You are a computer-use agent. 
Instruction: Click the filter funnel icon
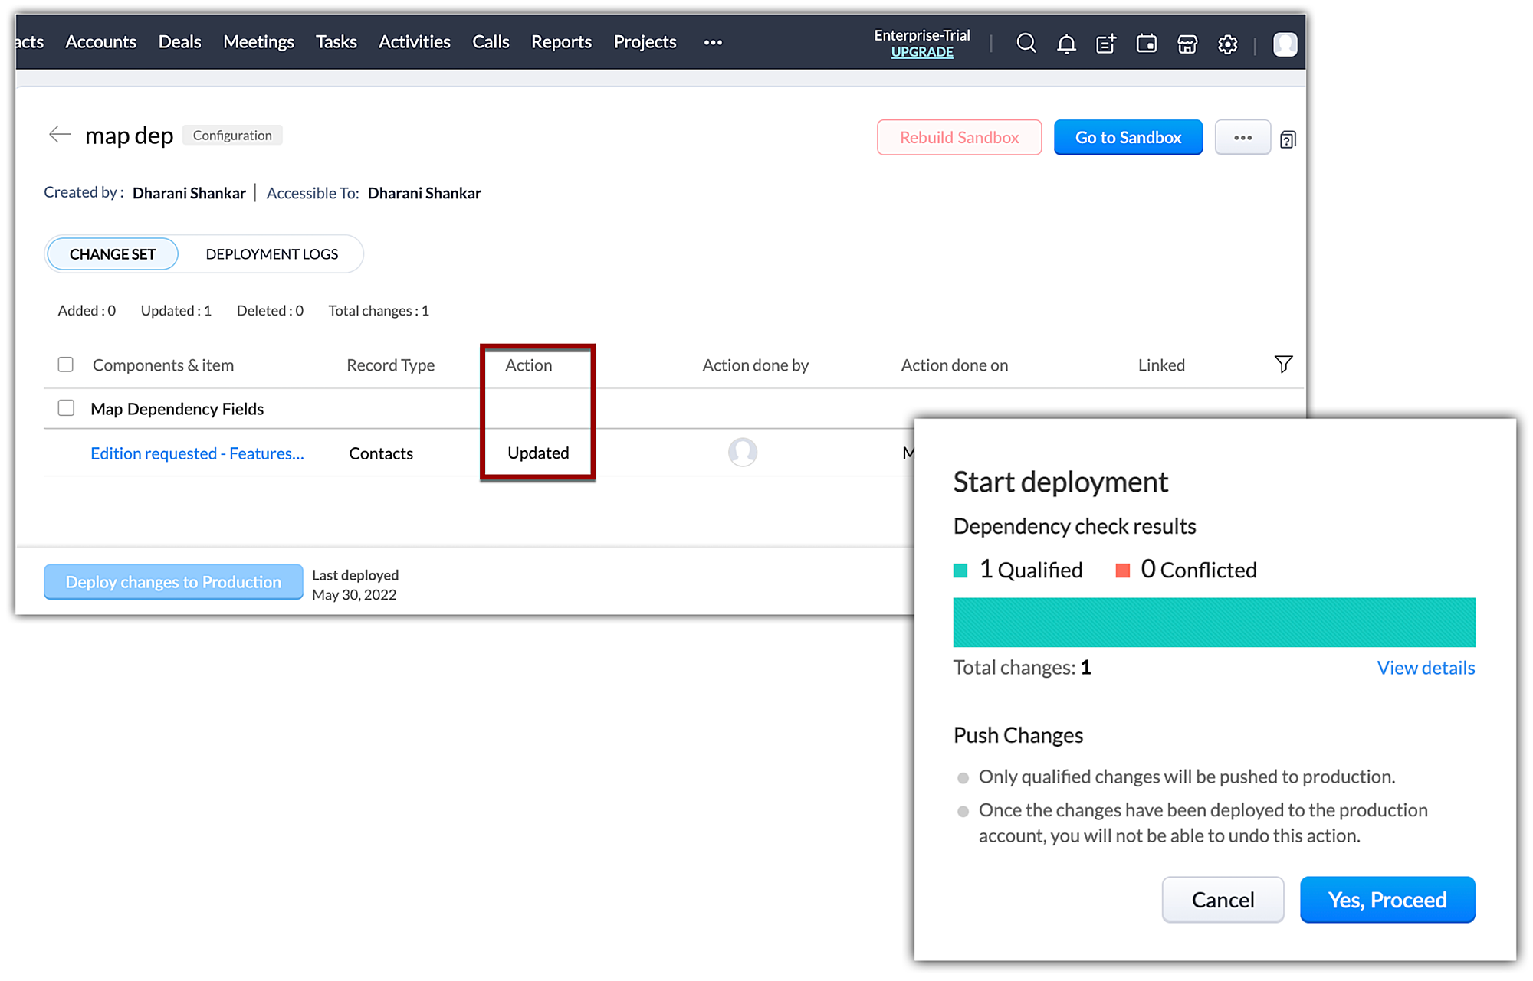(1283, 365)
